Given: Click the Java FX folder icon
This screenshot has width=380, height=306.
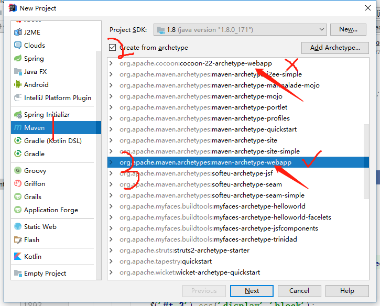Looking at the screenshot, I should [x=18, y=71].
